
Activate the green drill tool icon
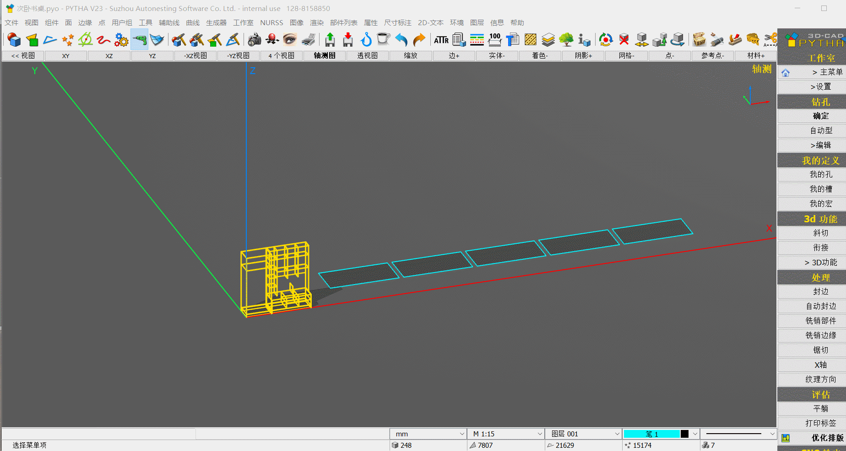[139, 40]
